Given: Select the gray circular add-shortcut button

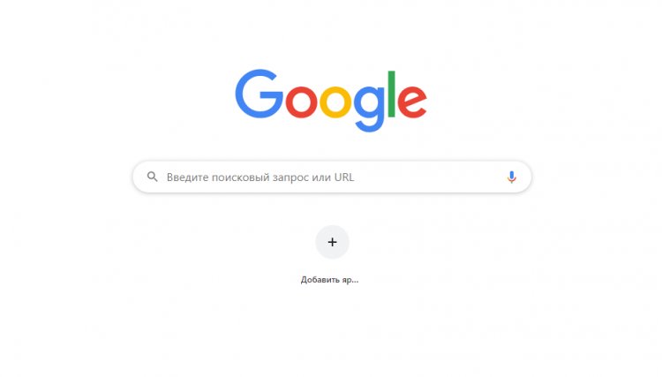Looking at the screenshot, I should 332,242.
